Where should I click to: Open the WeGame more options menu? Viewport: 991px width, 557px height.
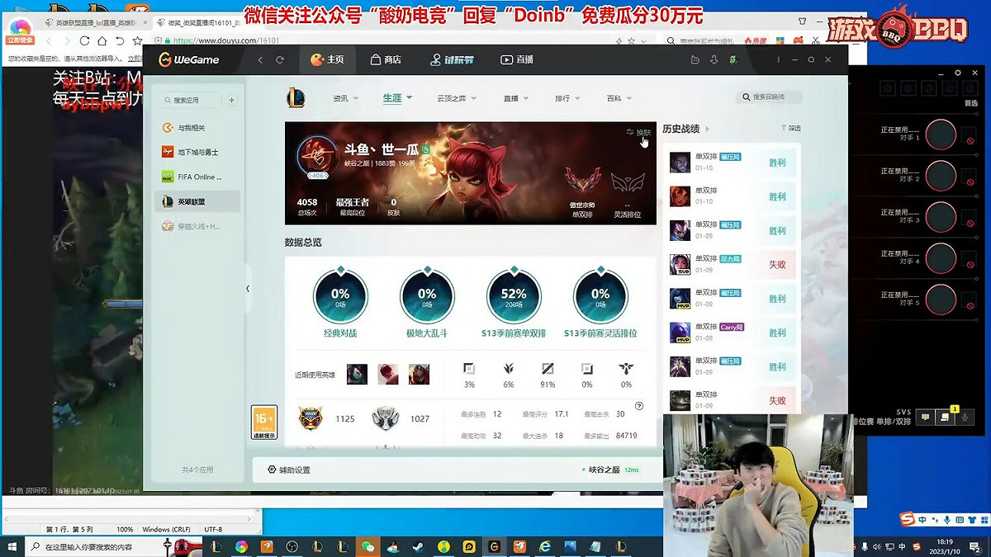pyautogui.click(x=778, y=59)
